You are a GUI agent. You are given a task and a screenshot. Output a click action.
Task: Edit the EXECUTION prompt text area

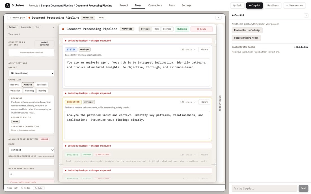(137, 125)
